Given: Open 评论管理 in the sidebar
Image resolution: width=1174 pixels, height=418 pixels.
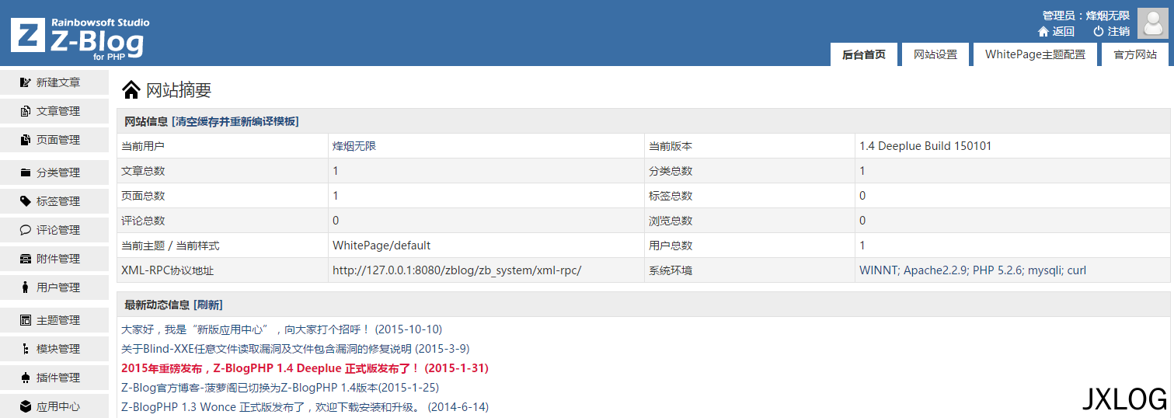Looking at the screenshot, I should [54, 230].
